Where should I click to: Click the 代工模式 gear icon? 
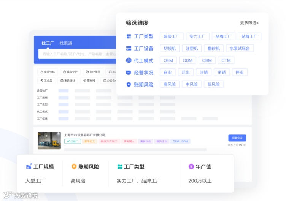(x=129, y=60)
